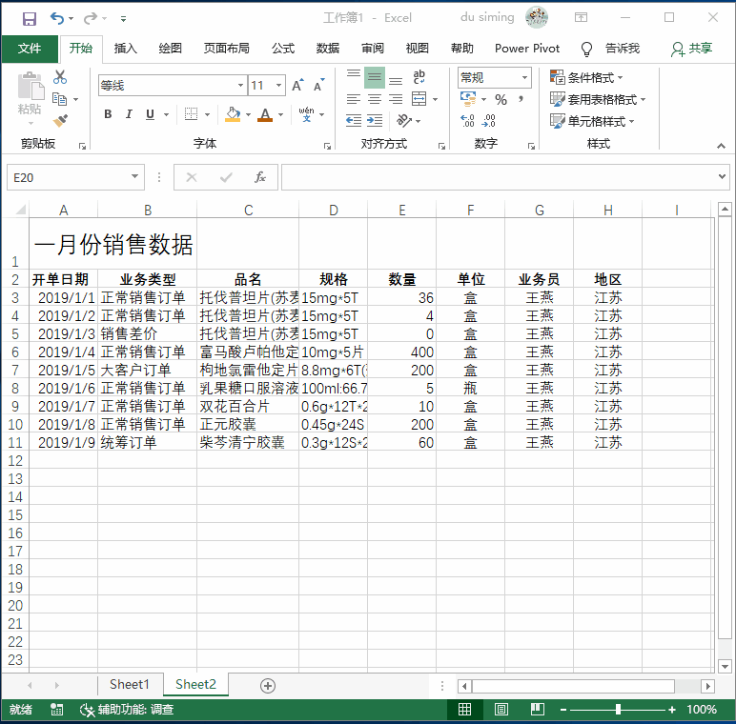The height and width of the screenshot is (724, 736).
Task: Open 条件格式 conditional formatting menu
Action: (x=586, y=77)
